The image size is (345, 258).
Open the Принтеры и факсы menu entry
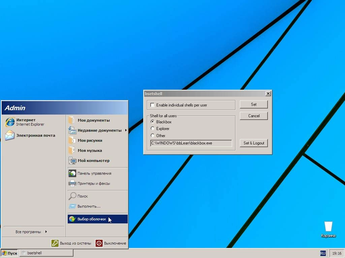pyautogui.click(x=98, y=183)
